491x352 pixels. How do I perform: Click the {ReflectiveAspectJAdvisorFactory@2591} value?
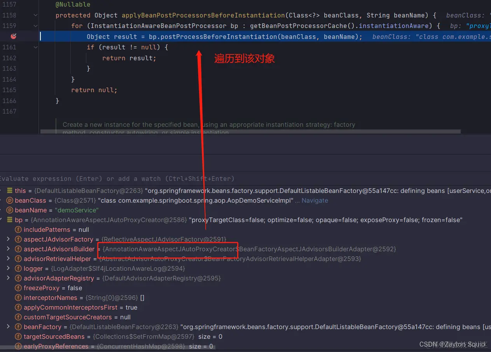[x=164, y=239]
